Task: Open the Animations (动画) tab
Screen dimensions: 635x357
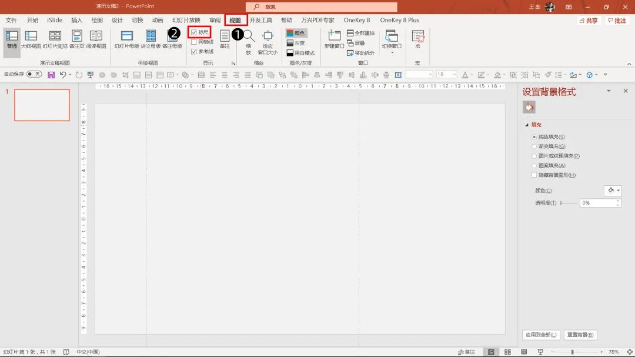Action: click(x=158, y=20)
